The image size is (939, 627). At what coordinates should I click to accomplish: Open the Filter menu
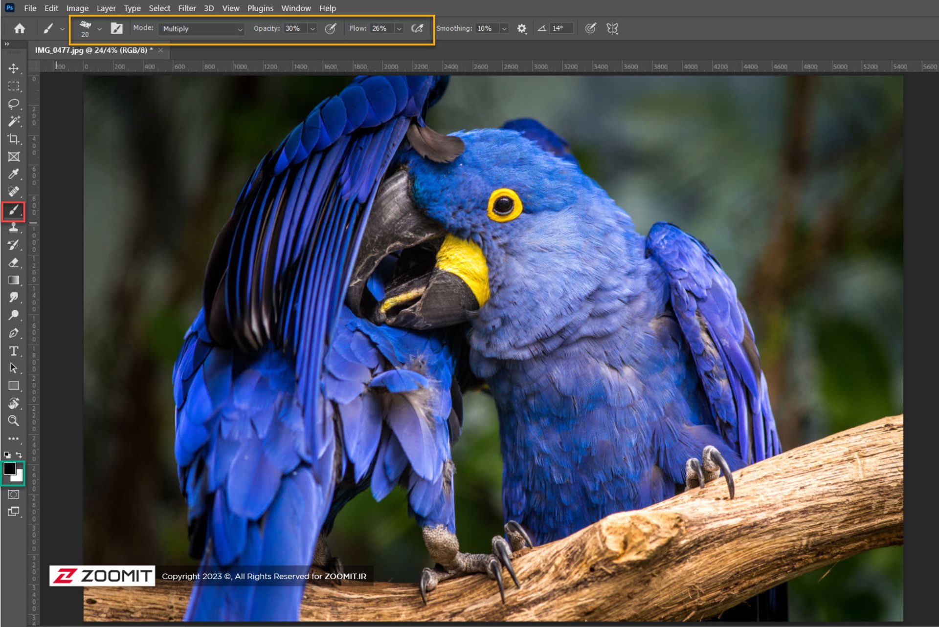[187, 8]
